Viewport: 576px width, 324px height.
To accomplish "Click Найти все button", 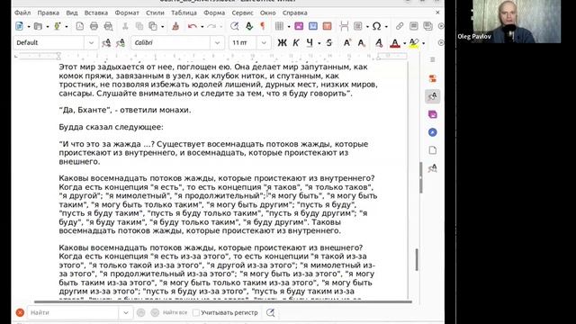I will [175, 312].
